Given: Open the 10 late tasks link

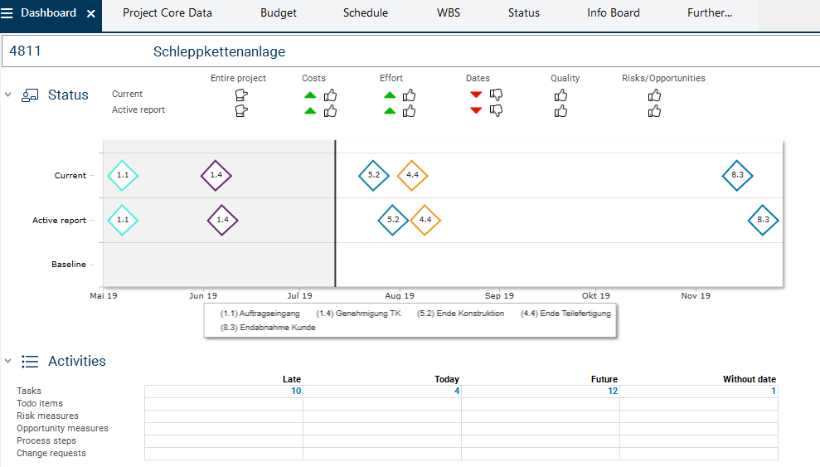Looking at the screenshot, I should pos(295,391).
